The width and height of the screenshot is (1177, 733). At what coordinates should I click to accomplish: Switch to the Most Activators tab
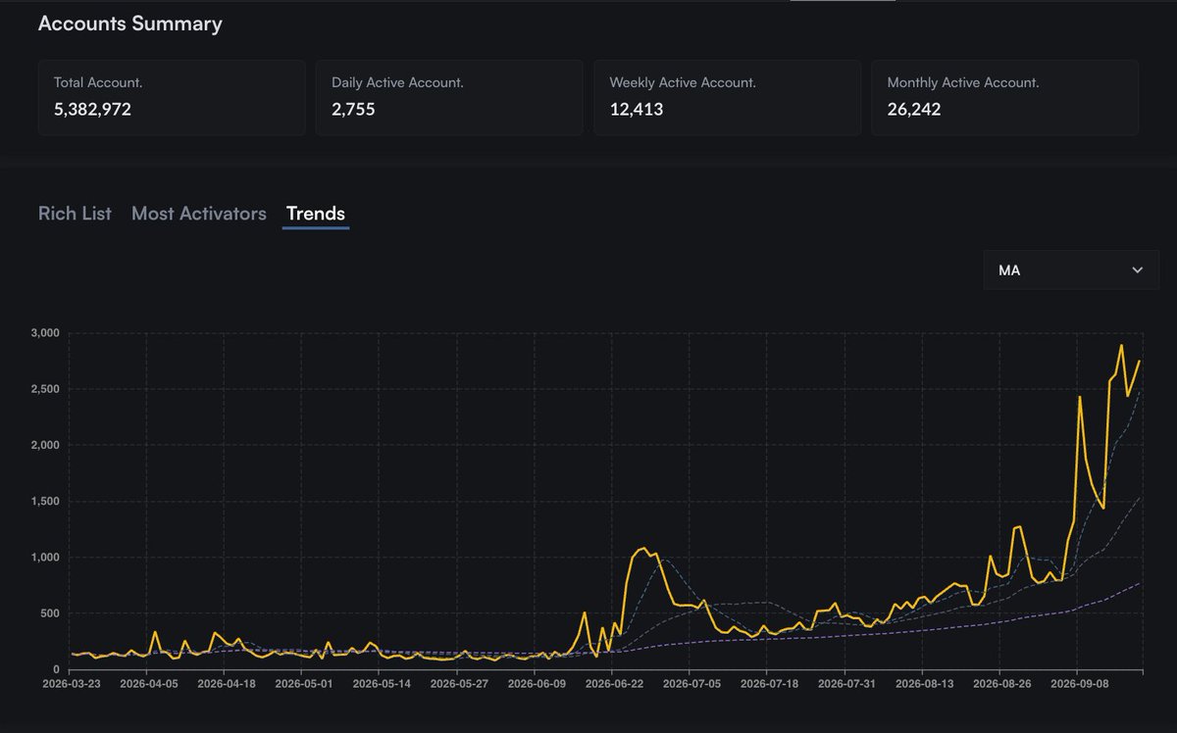click(x=199, y=214)
